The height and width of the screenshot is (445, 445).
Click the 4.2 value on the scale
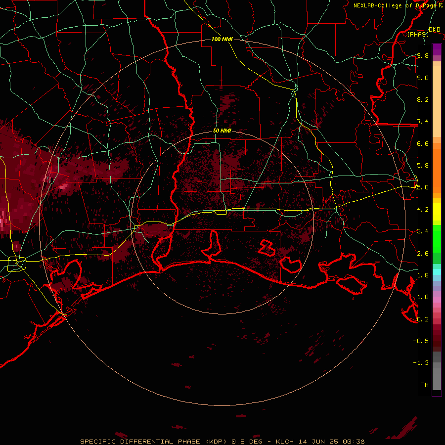click(x=423, y=210)
